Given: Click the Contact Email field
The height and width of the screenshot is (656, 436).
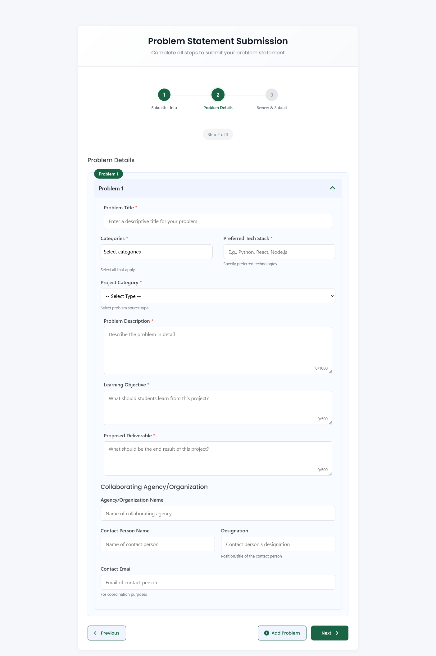Looking at the screenshot, I should click(218, 582).
